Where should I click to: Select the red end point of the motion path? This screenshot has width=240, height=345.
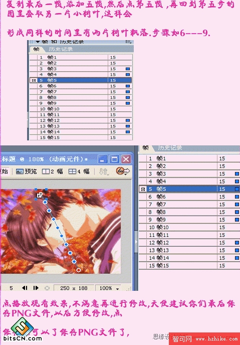79,270
